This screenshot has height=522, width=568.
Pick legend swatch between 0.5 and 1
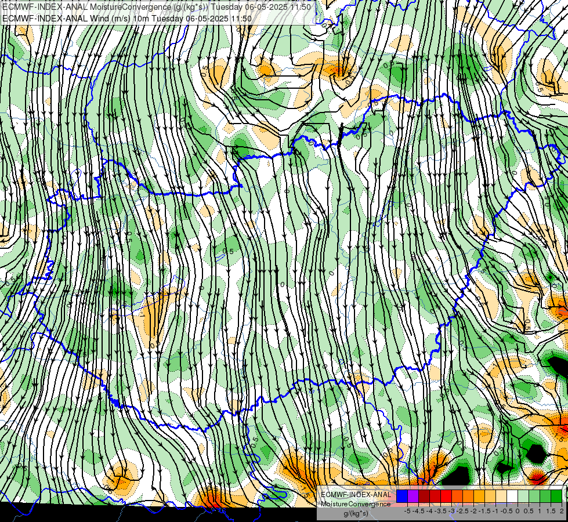(534, 496)
